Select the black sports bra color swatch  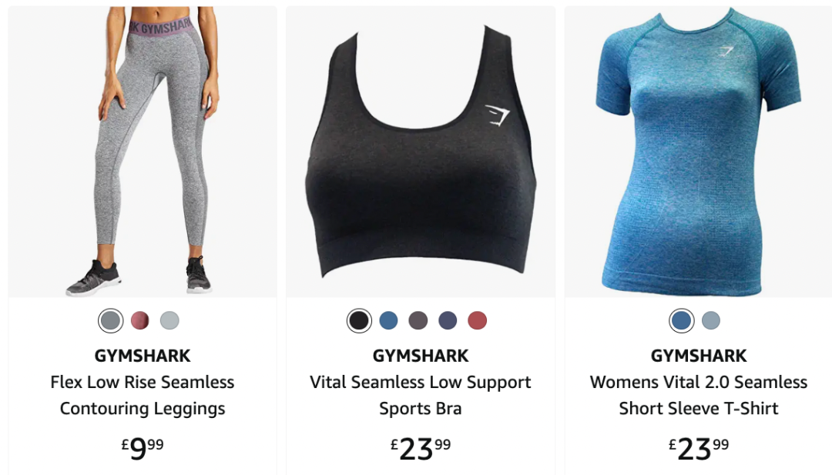point(359,321)
